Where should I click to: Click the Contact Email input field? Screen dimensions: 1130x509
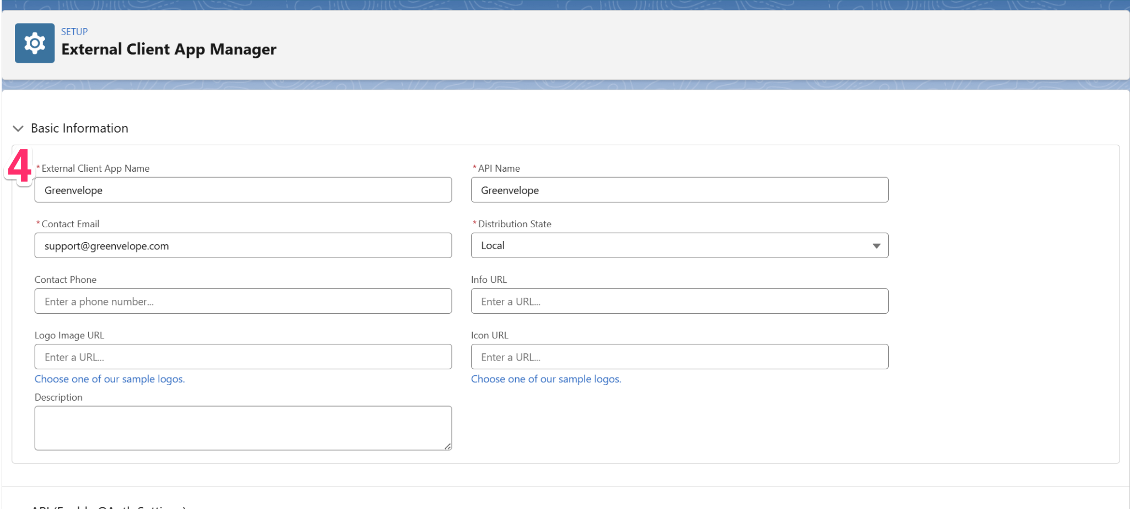(243, 245)
